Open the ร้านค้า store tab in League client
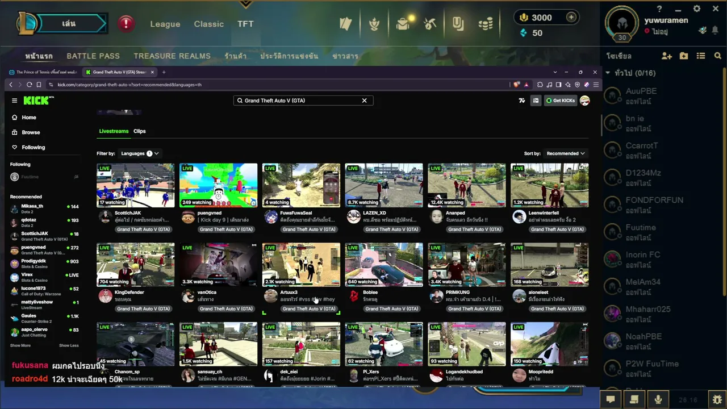The width and height of the screenshot is (727, 409). coord(235,56)
